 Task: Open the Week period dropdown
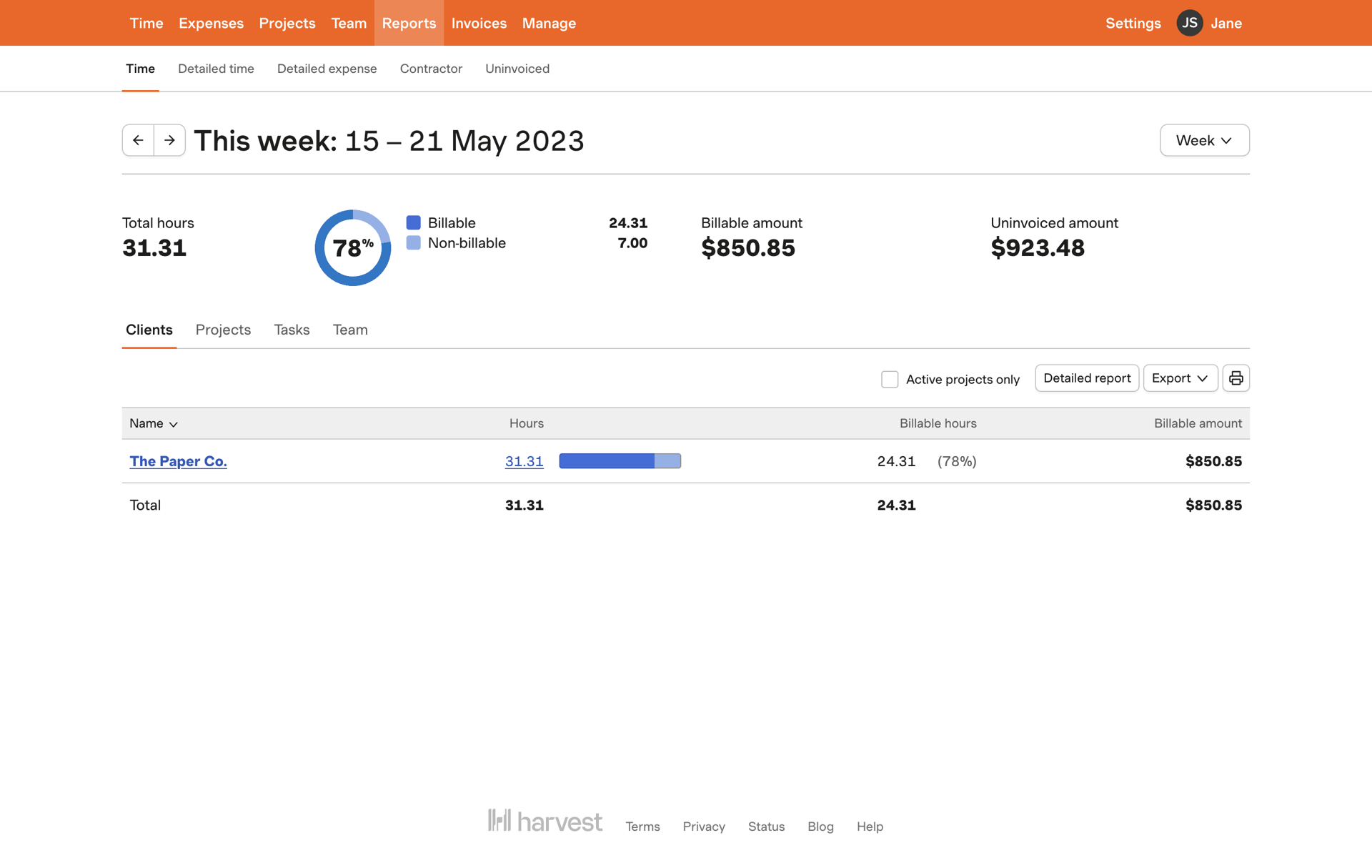[1204, 140]
